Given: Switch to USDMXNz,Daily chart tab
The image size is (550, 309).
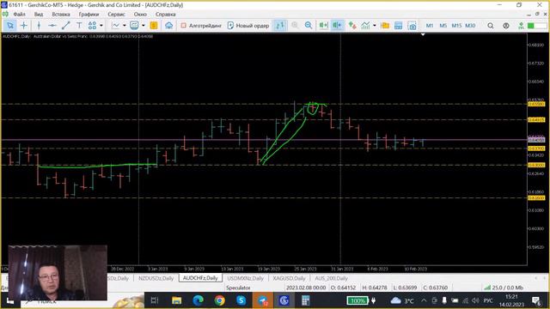Looking at the screenshot, I should [x=245, y=278].
